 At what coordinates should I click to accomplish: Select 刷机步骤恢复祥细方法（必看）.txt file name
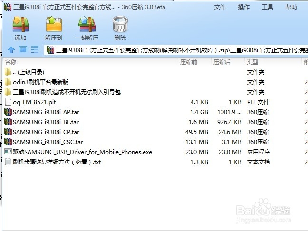tap(57, 162)
